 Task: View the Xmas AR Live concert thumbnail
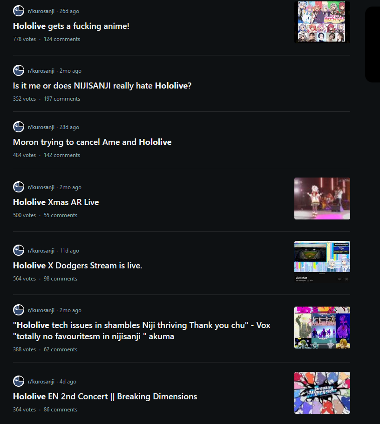click(322, 198)
